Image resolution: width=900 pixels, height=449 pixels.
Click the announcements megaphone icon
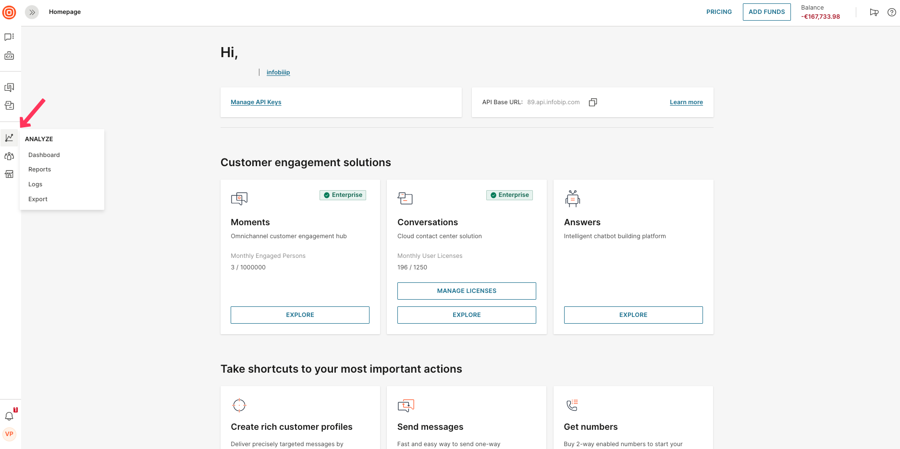point(874,12)
